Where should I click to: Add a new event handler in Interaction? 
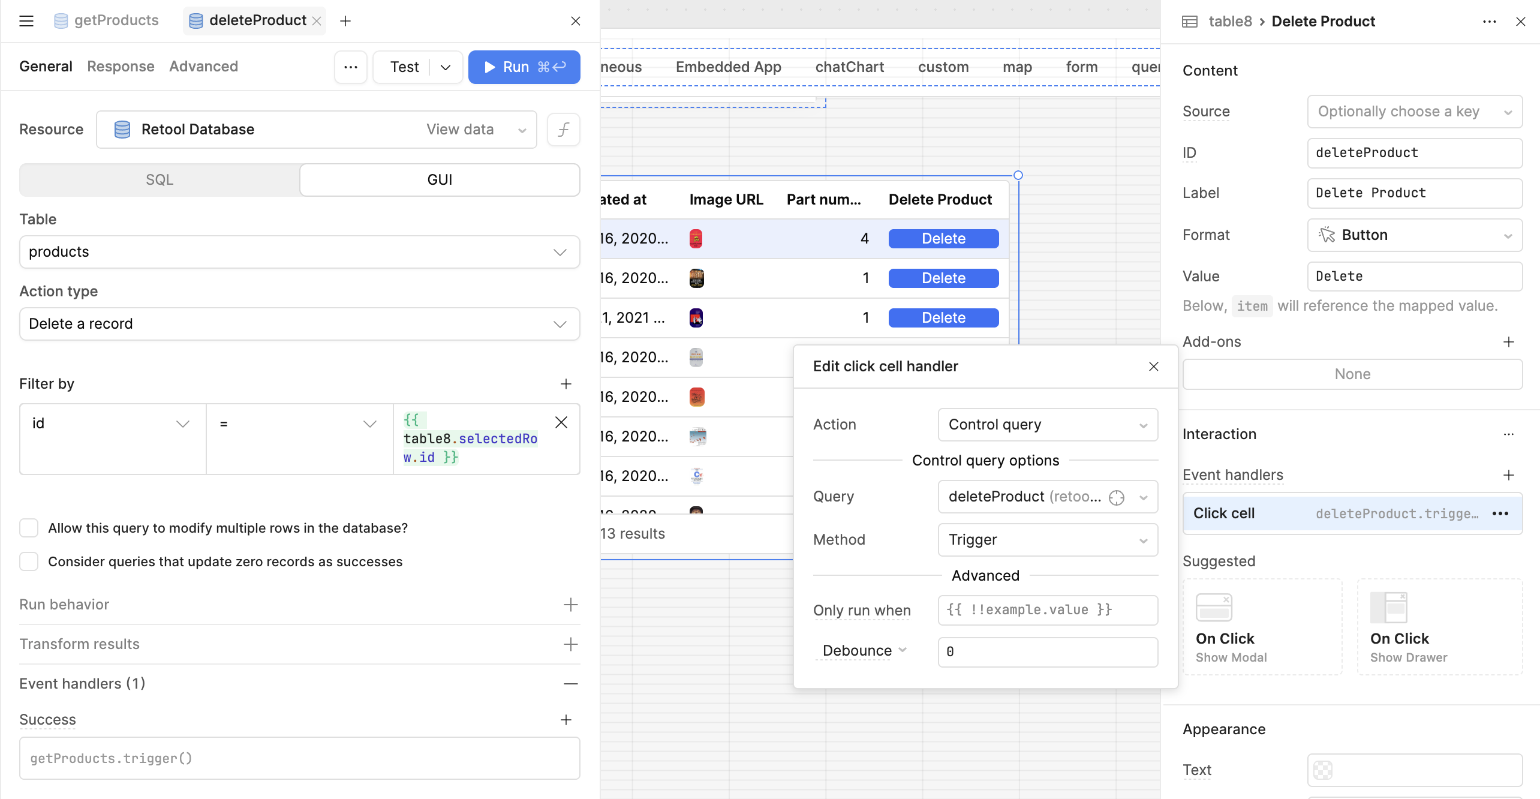click(1508, 475)
